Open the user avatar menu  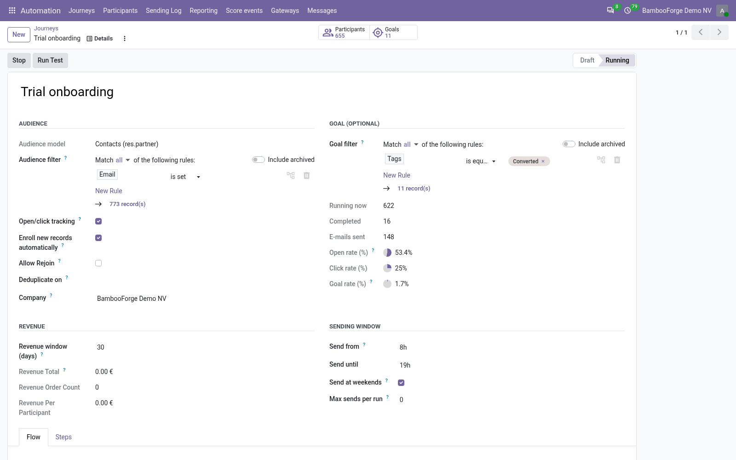pos(722,11)
